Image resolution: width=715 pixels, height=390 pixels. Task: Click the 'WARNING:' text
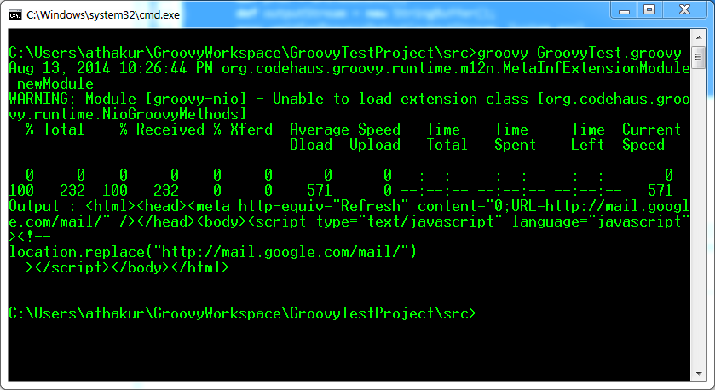click(x=43, y=99)
